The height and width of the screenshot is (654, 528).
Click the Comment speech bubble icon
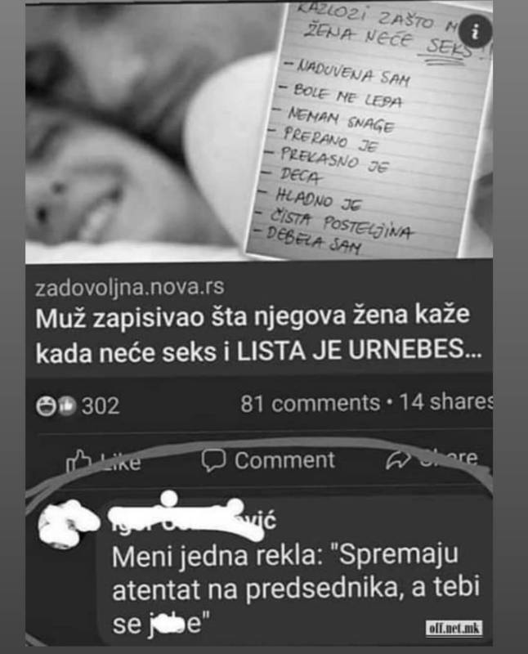tap(213, 461)
